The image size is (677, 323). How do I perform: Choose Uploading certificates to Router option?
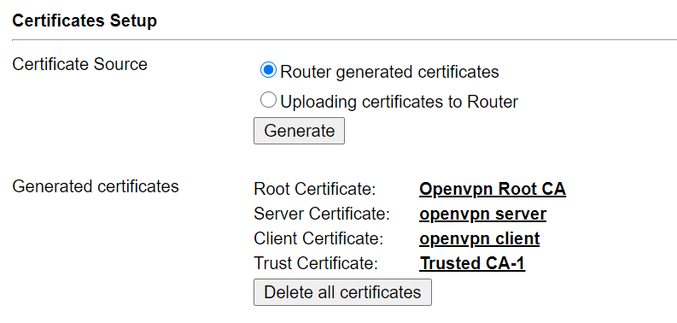pos(268,100)
